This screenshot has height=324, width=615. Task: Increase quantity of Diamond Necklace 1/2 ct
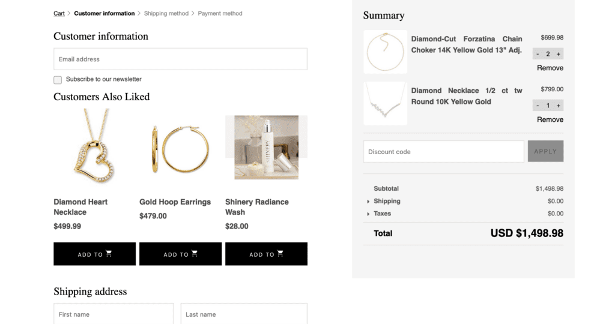[x=559, y=106]
